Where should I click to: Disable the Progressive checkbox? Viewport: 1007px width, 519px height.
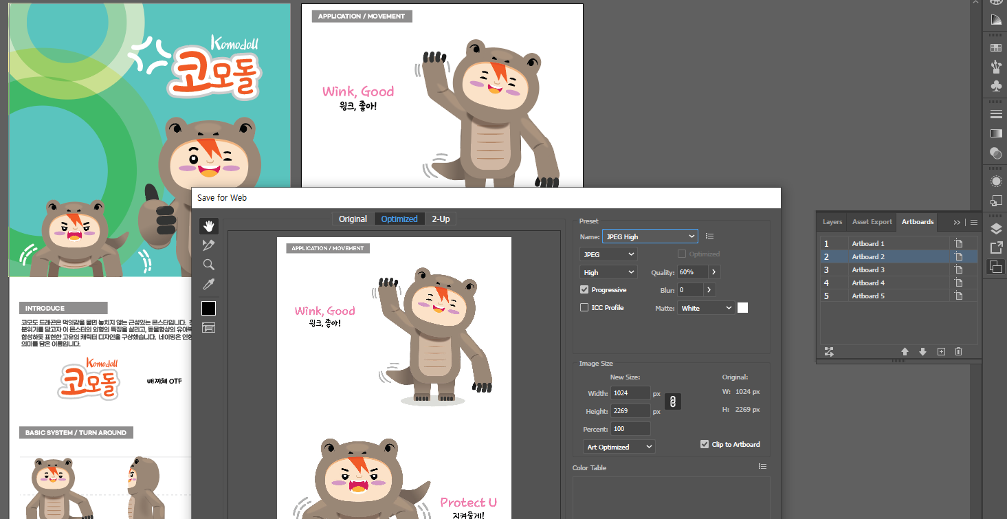click(x=584, y=289)
